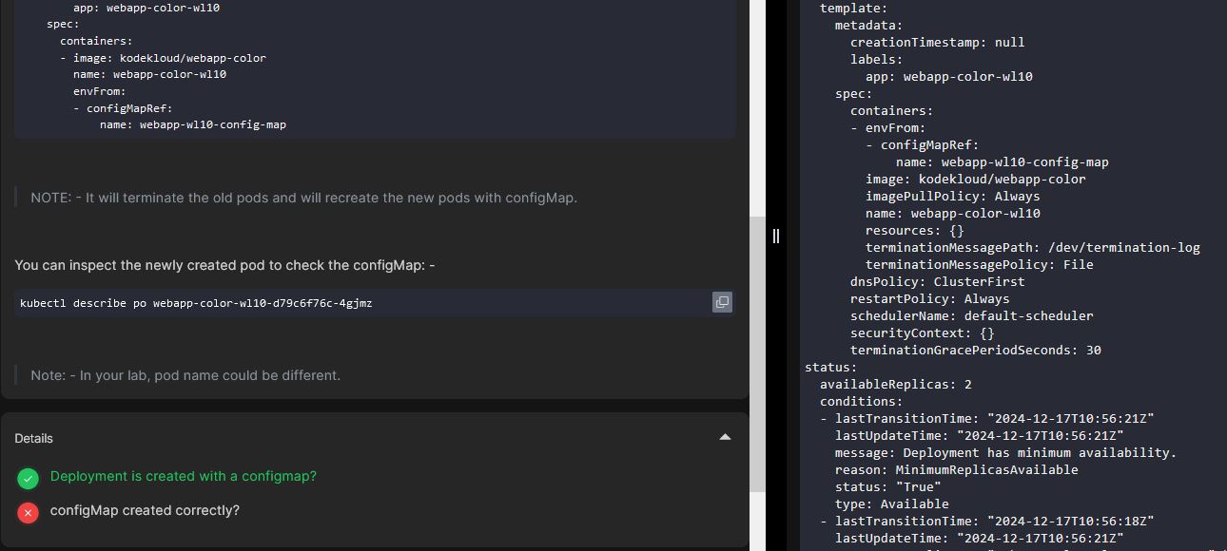Grab the vertical pane divider handle
1227x551 pixels.
[776, 236]
